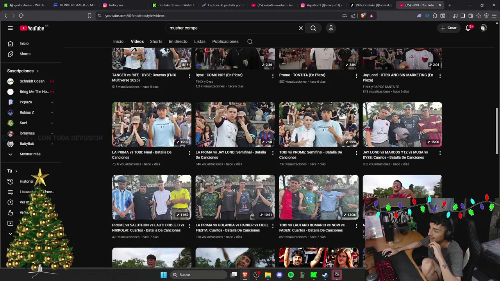Open options for TOBI vs PROME Semifinal
Viewport: 500px width, 281px height.
356,153
